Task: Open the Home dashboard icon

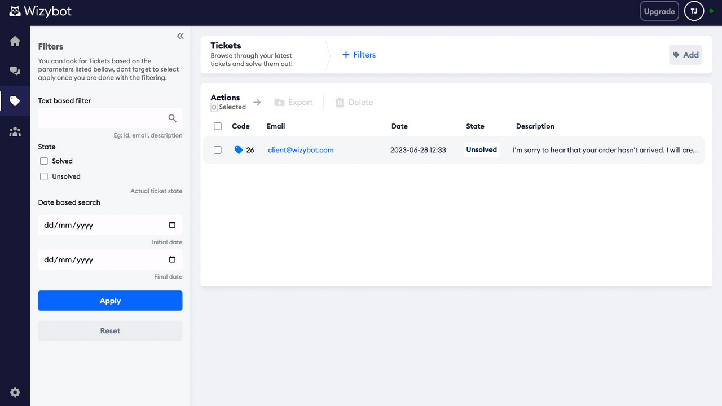Action: pyautogui.click(x=15, y=41)
